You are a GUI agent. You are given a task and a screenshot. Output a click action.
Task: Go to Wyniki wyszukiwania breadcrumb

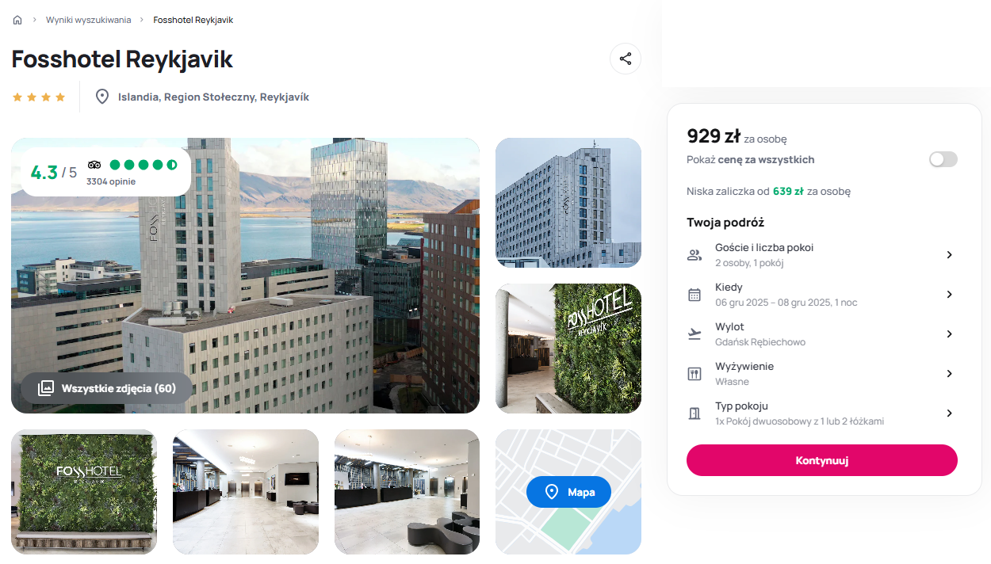89,20
